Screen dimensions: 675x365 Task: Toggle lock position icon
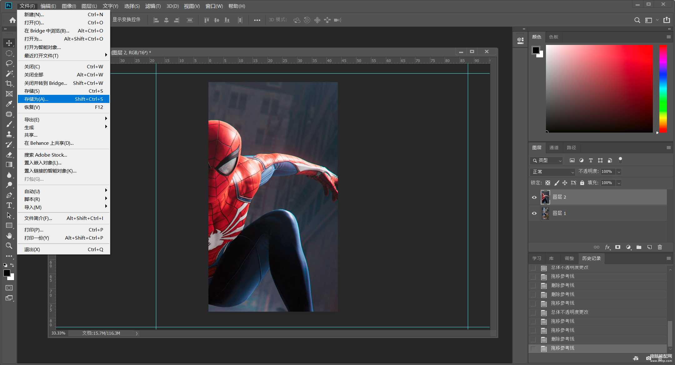[565, 183]
